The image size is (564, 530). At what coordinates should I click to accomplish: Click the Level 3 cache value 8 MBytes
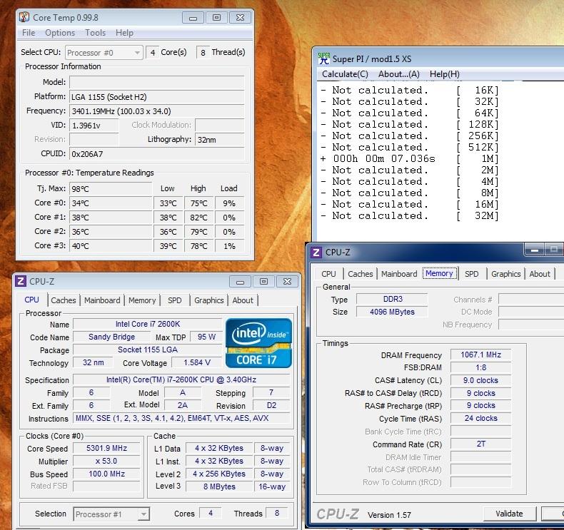pos(219,486)
